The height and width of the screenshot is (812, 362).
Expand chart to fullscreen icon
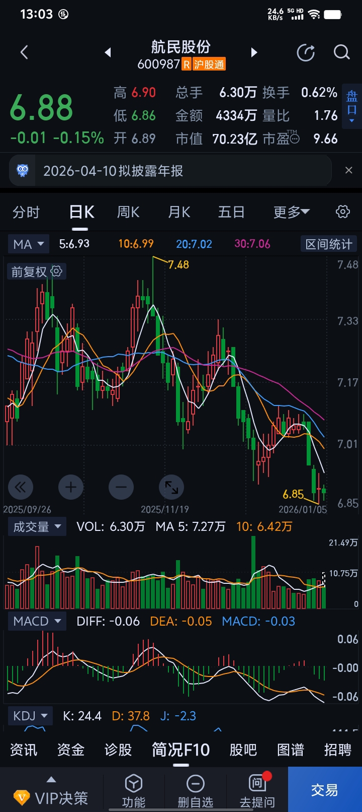171,487
